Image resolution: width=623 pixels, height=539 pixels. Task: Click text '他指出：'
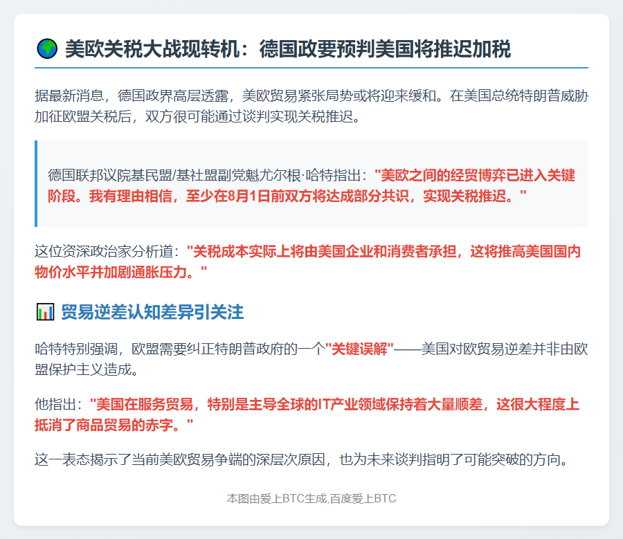(x=59, y=404)
